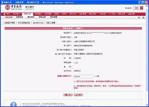Open the 功能导航 menu
Image resolution: width=149 pixels, height=107 pixels.
[132, 14]
